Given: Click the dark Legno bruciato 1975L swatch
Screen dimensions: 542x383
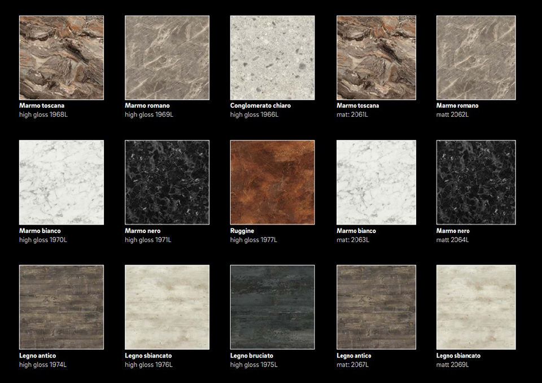Looking at the screenshot, I should click(x=272, y=307).
